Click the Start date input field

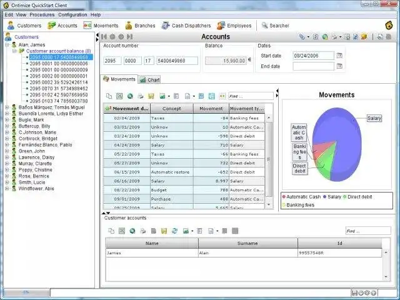313,56
